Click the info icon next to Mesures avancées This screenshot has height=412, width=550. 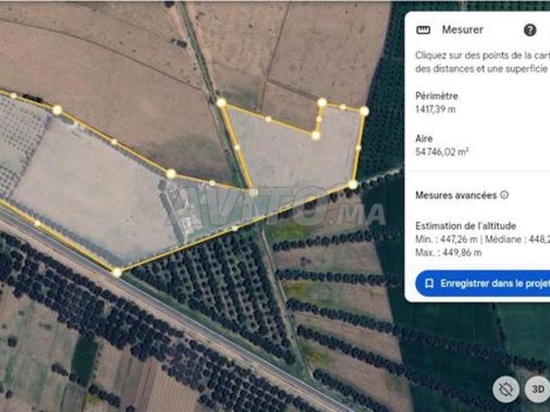click(504, 195)
